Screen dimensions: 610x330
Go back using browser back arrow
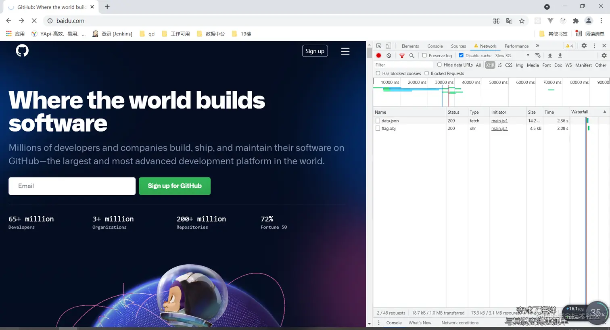9,21
